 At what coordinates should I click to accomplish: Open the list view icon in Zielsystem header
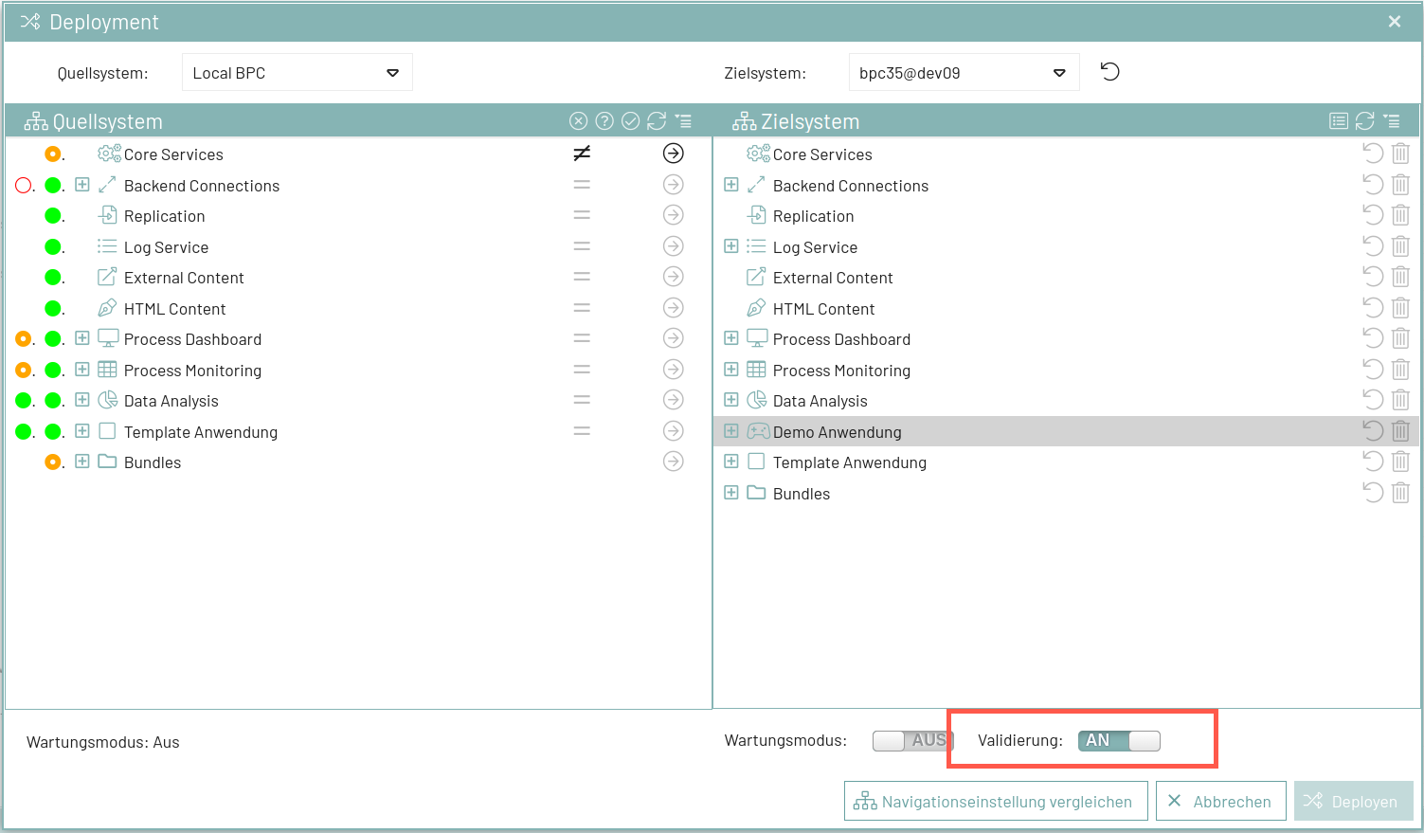pyautogui.click(x=1339, y=120)
